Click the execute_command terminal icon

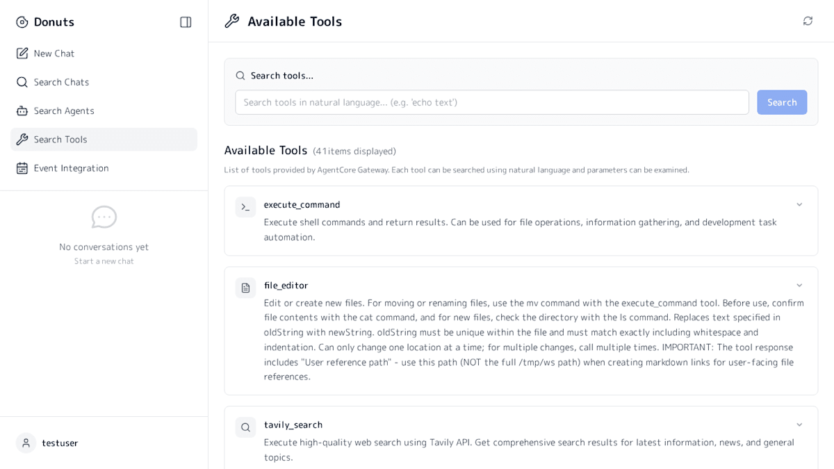coord(245,207)
